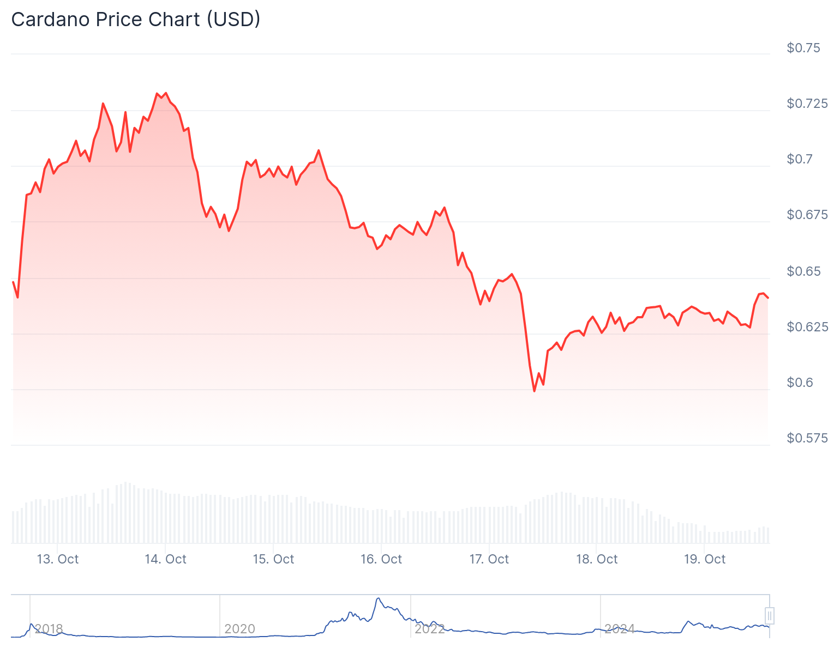
Task: Click 2020 in the navigator timeline
Action: [239, 629]
